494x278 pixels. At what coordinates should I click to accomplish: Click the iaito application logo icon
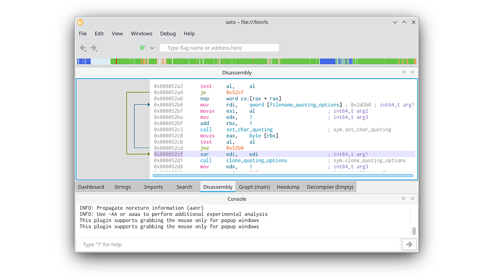[x=80, y=22]
